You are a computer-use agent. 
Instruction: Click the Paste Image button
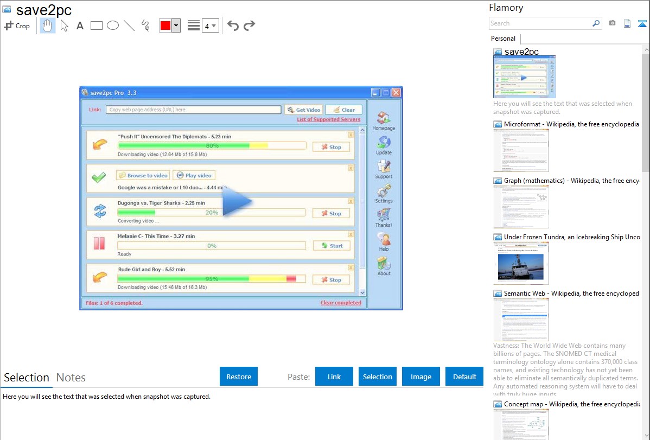(x=420, y=377)
